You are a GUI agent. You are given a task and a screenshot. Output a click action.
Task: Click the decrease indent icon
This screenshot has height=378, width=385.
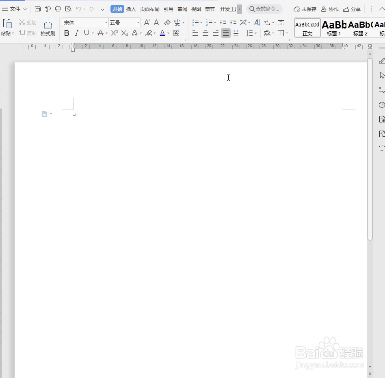pyautogui.click(x=223, y=23)
